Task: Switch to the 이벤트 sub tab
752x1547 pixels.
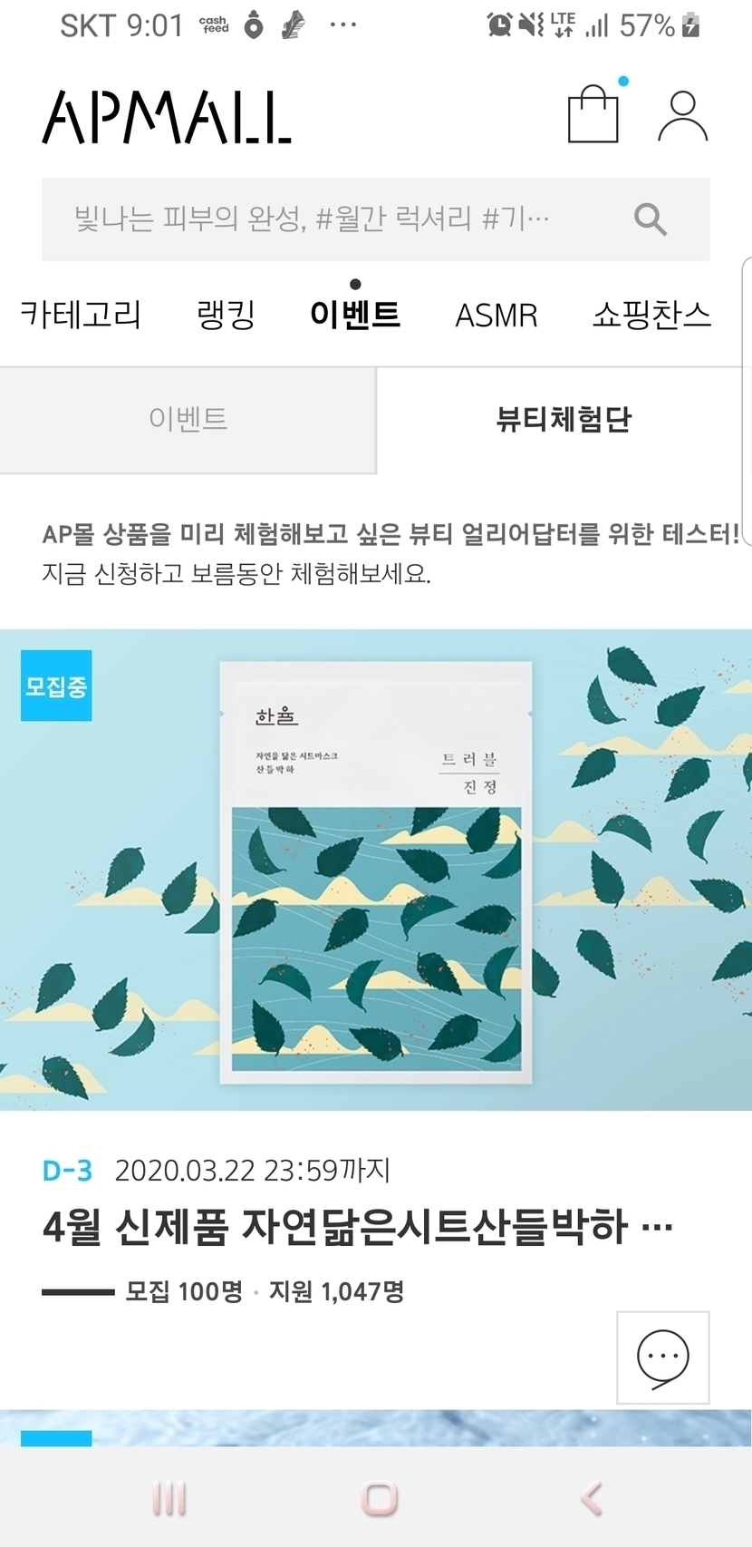Action: point(188,420)
